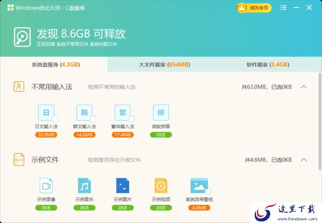Click the sample files code icon
The width and height of the screenshot is (322, 223).
point(19,160)
